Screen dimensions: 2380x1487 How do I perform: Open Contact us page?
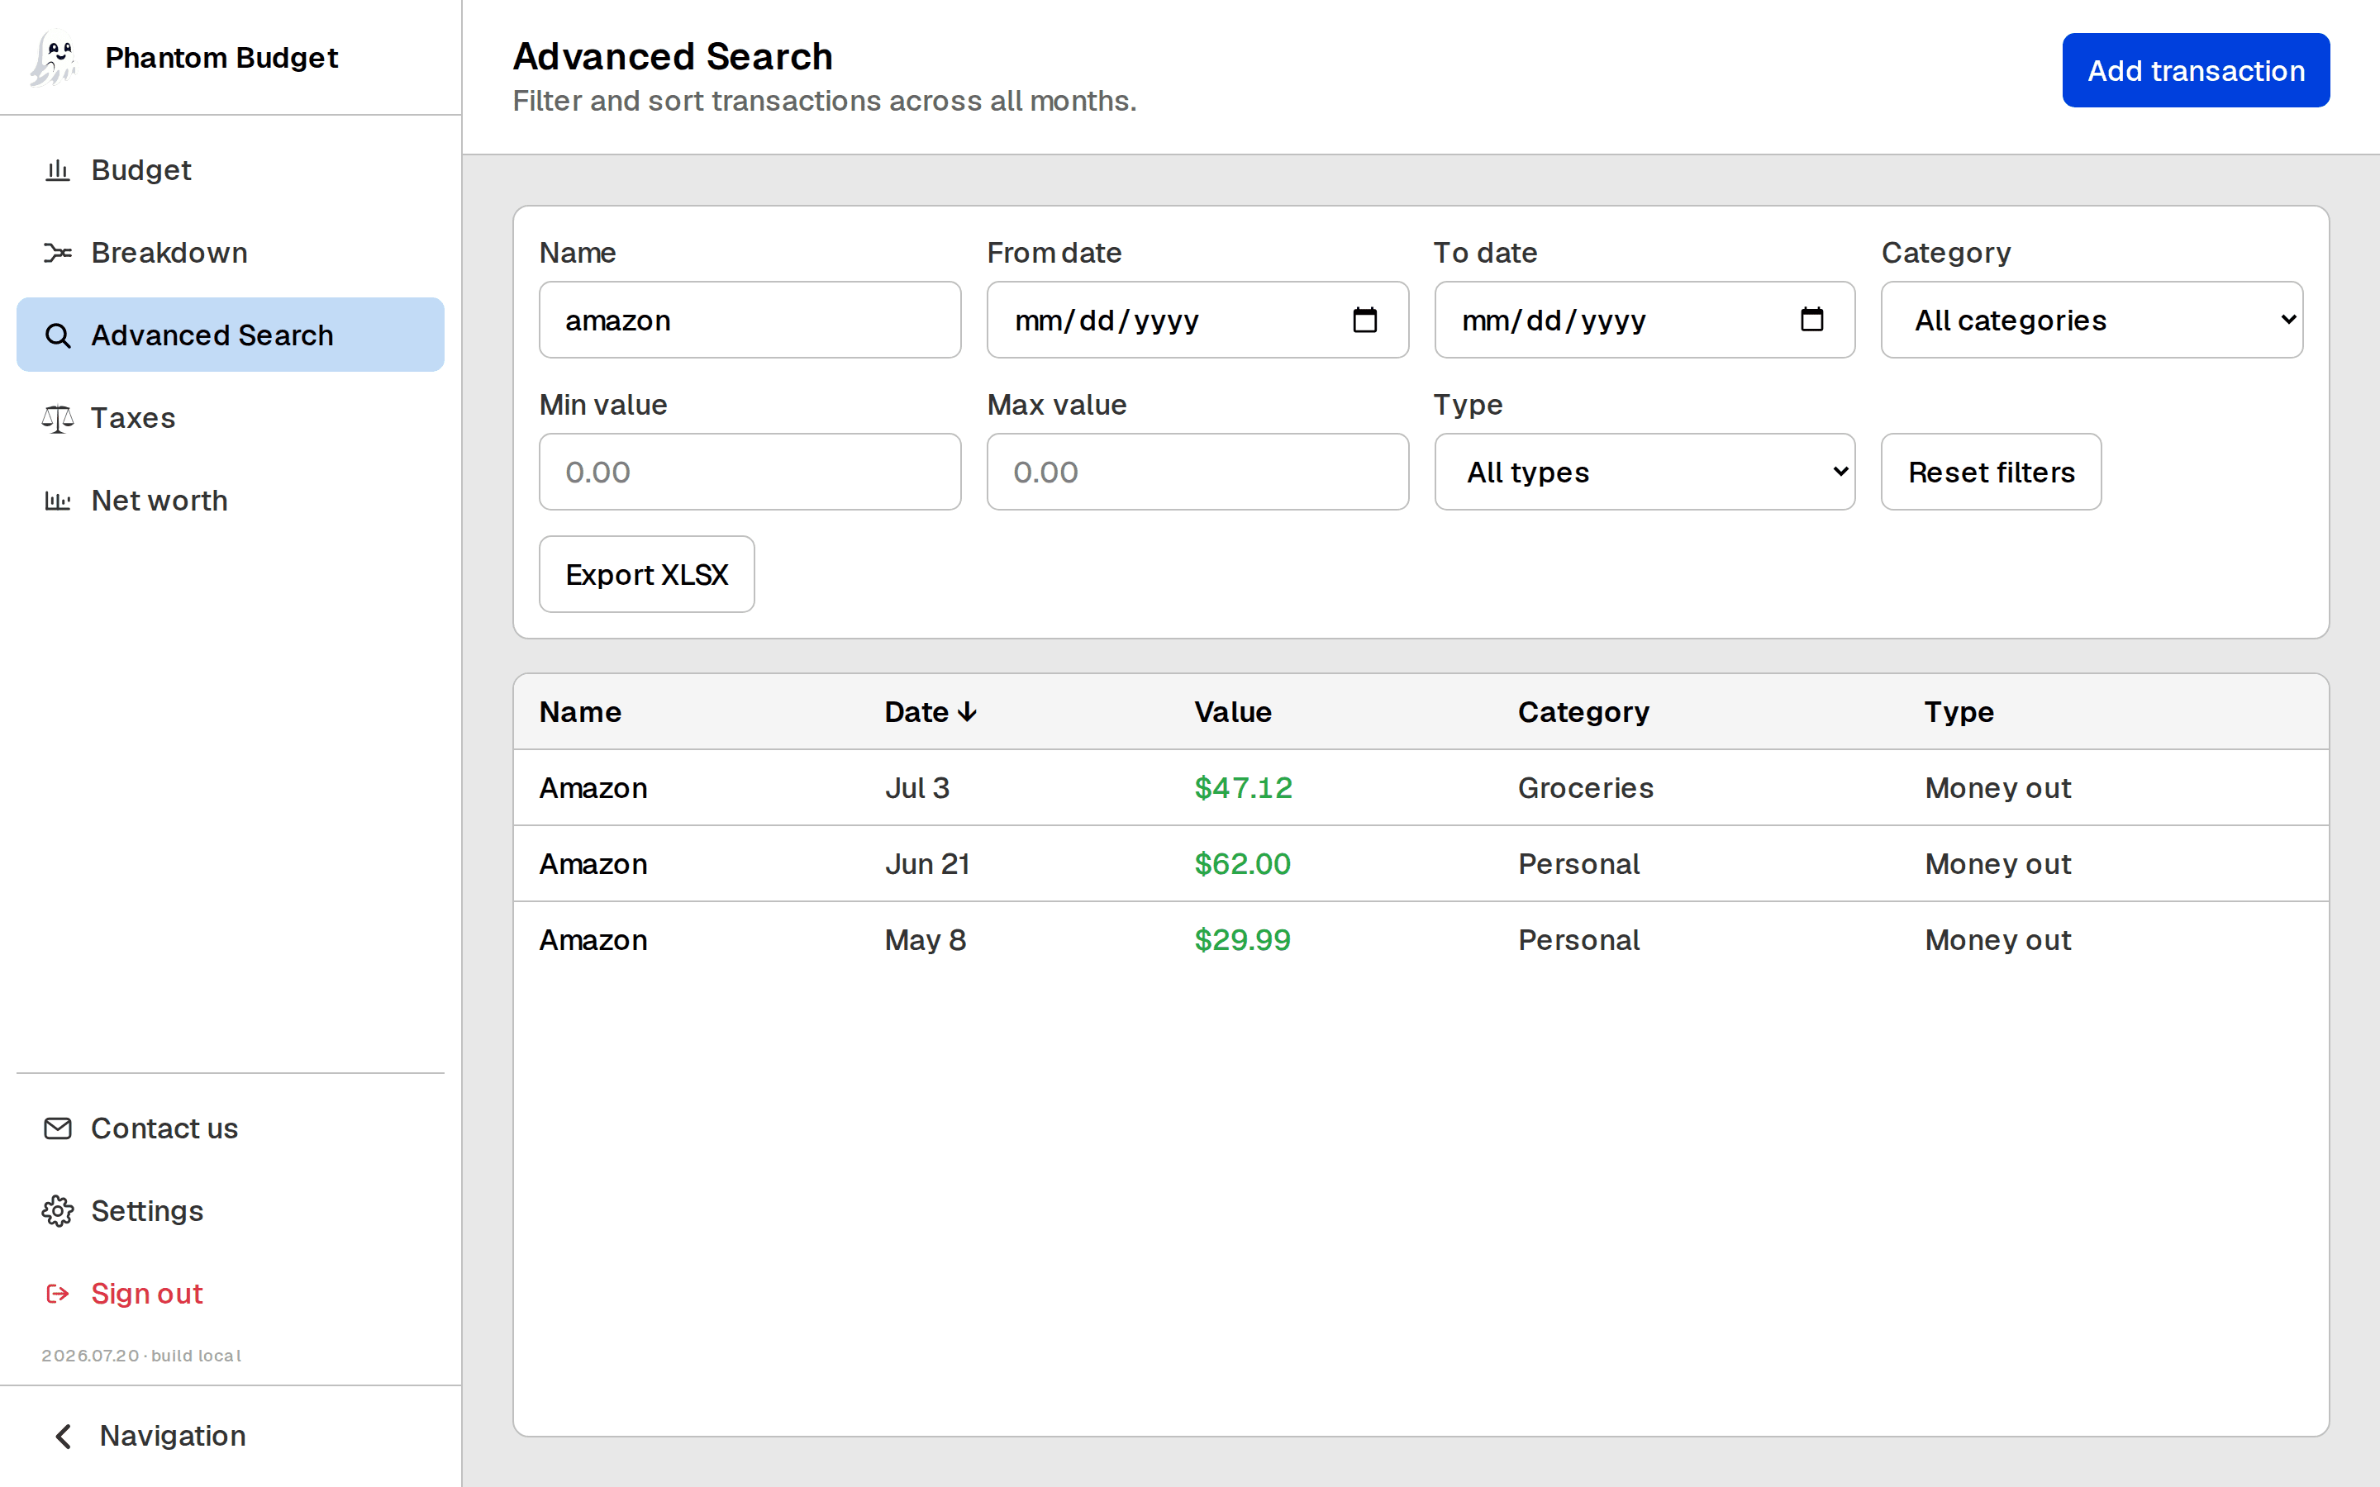pos(230,1128)
